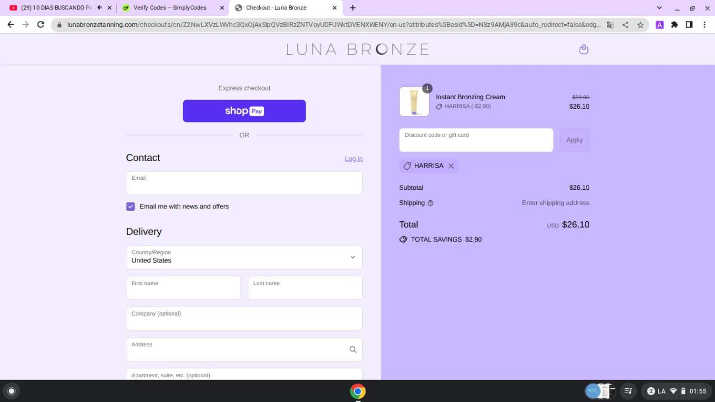Click the shipping help question mark icon
Image resolution: width=715 pixels, height=402 pixels.
(430, 203)
